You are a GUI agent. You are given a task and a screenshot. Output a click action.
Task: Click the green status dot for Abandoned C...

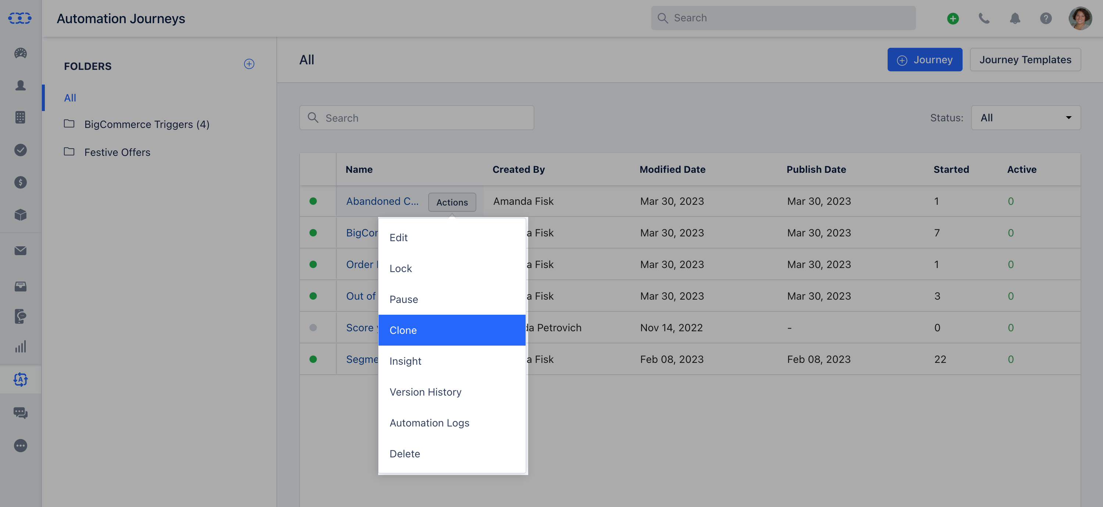313,201
